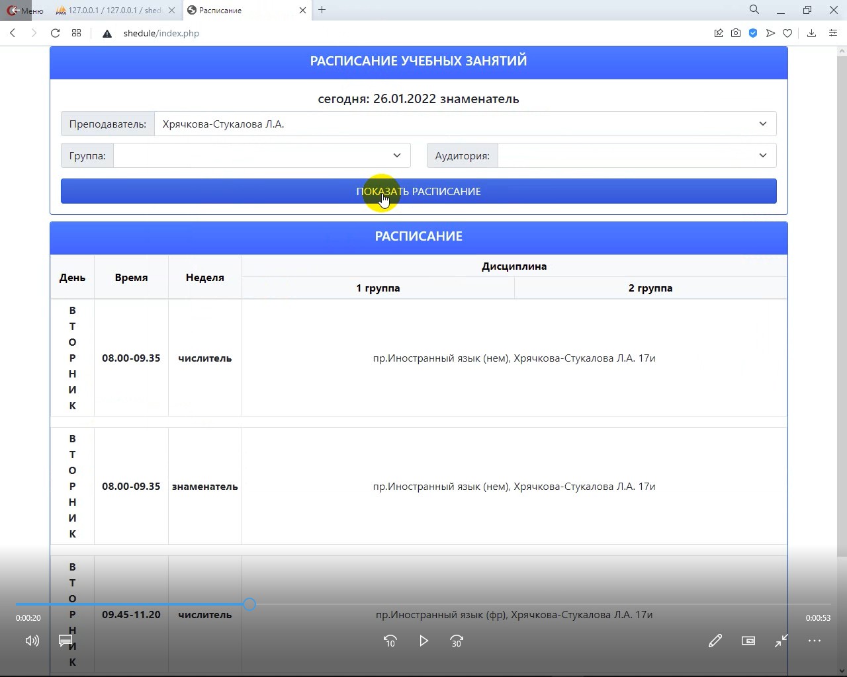Click the pencil edit icon in the player
The height and width of the screenshot is (677, 847).
[x=715, y=641]
